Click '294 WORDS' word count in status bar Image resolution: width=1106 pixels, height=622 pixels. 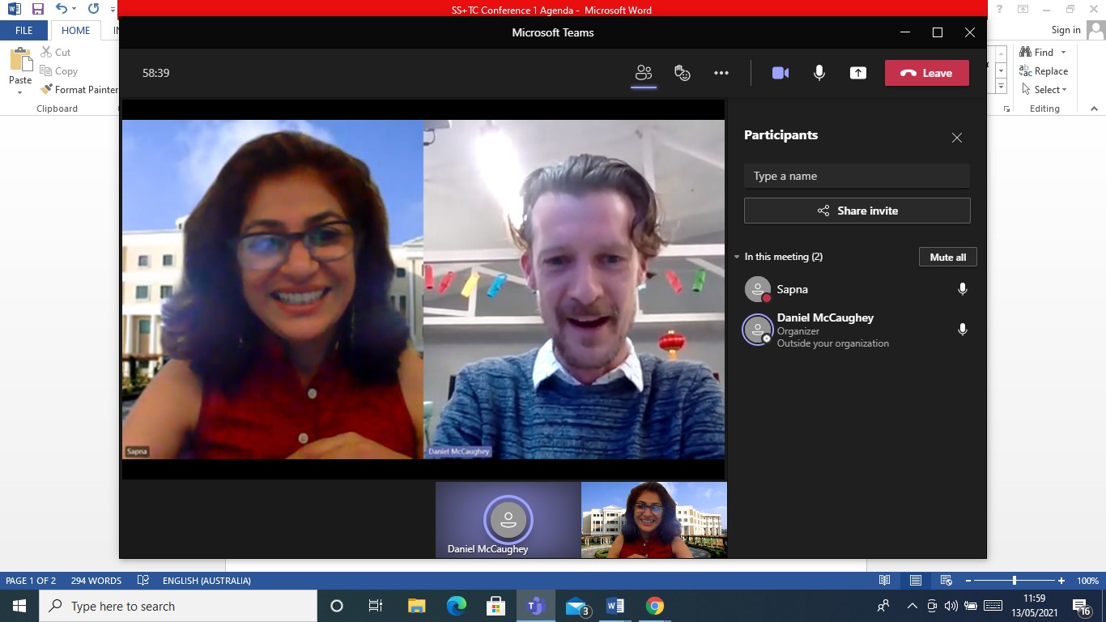(x=96, y=581)
